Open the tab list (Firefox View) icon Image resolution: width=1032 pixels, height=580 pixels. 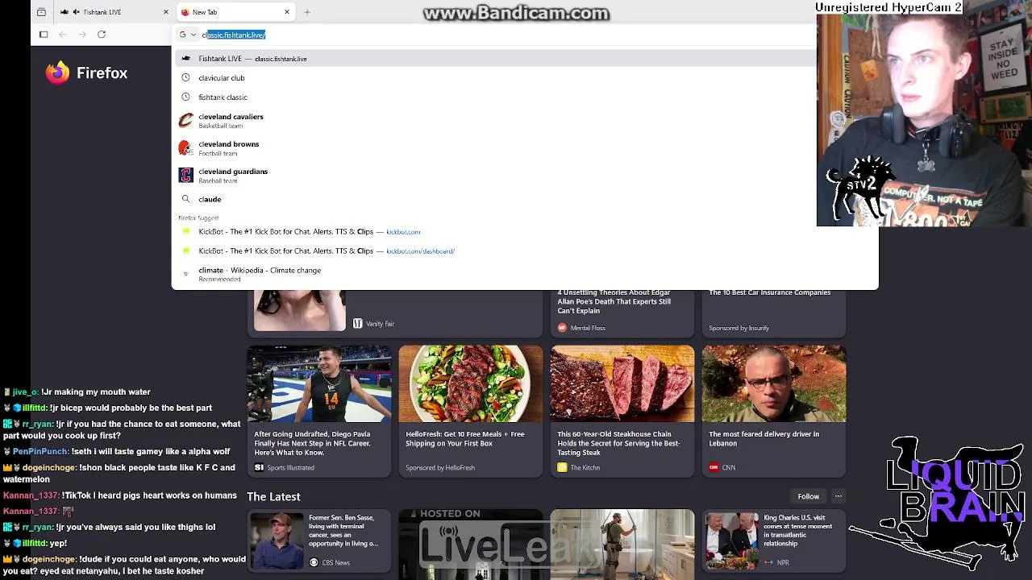click(x=41, y=12)
